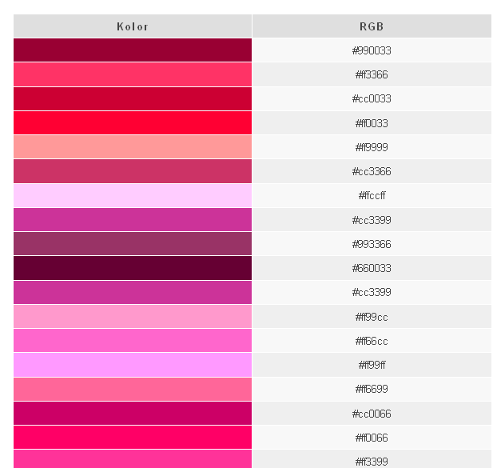497x468 pixels.
Task: Pick the pale pink #ffccff swatch
Action: click(133, 195)
